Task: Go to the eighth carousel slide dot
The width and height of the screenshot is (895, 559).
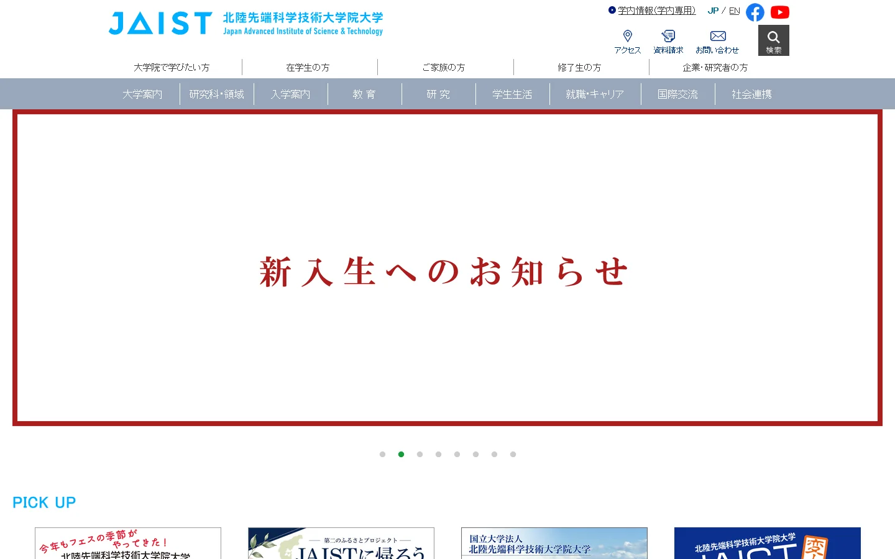Action: [x=513, y=454]
